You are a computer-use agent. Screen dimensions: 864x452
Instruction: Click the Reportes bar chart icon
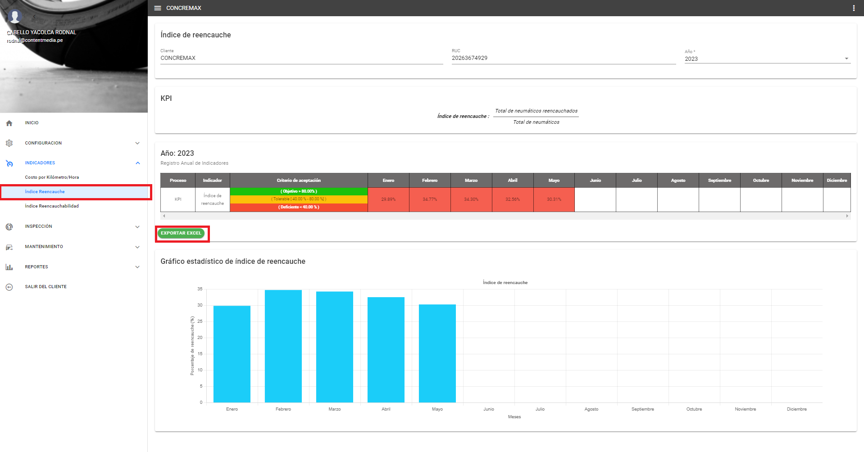pyautogui.click(x=9, y=267)
